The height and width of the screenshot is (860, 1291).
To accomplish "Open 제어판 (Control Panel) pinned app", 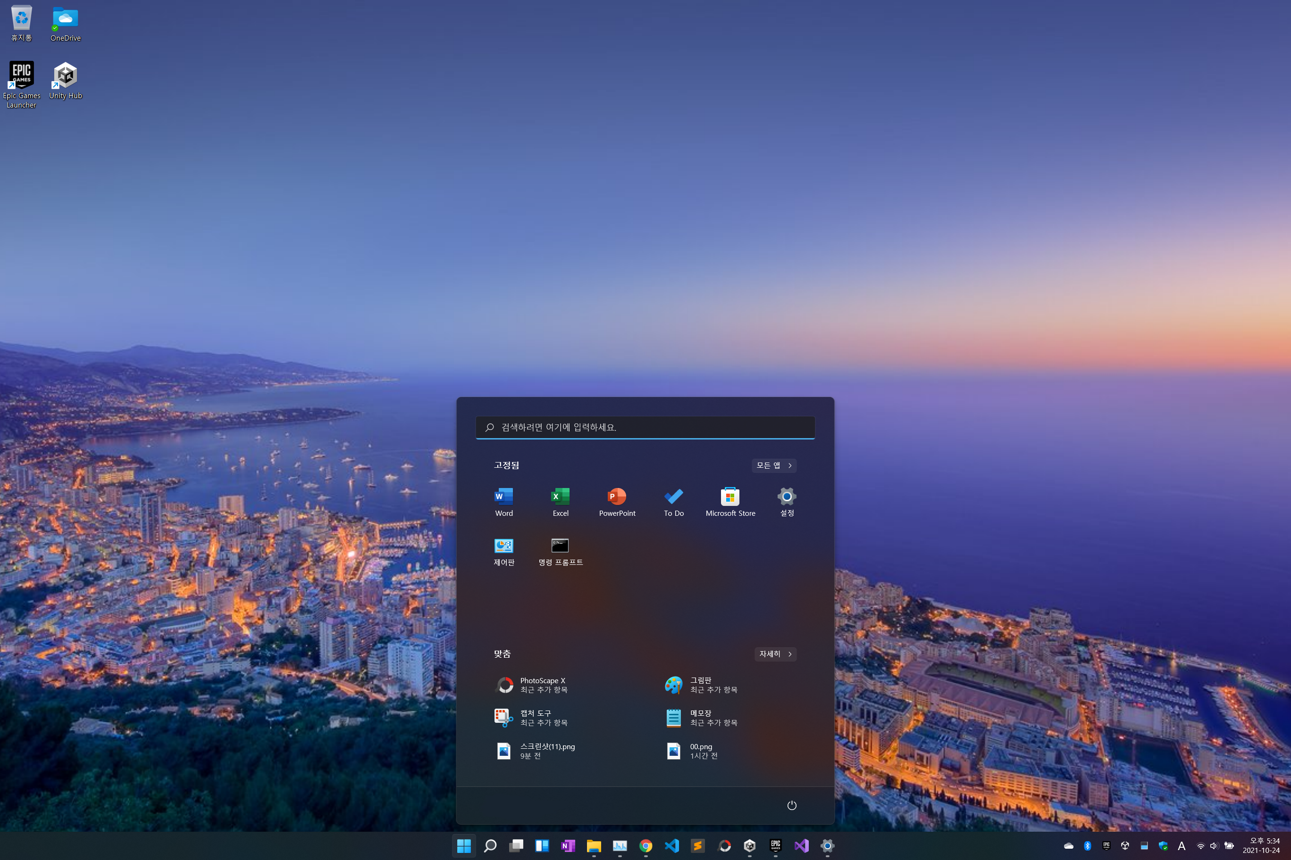I will point(504,551).
